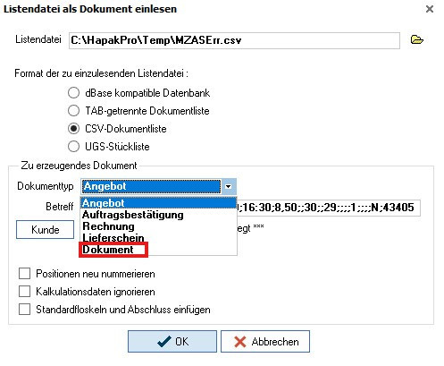Select Lieferschein from the dropdown
The height and width of the screenshot is (366, 444).
[158, 238]
